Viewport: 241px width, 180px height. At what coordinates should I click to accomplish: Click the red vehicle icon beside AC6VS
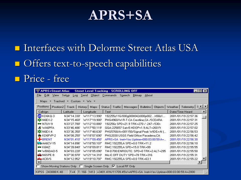coord(39,159)
